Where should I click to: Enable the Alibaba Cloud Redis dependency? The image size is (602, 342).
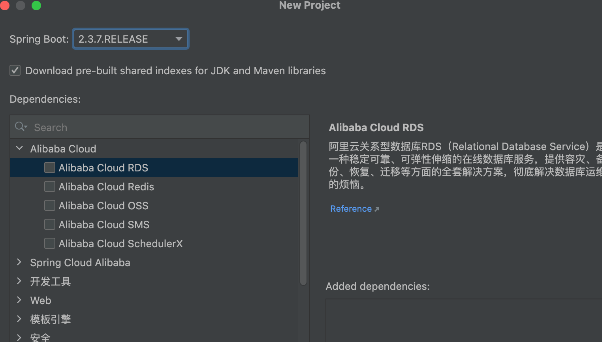click(49, 186)
